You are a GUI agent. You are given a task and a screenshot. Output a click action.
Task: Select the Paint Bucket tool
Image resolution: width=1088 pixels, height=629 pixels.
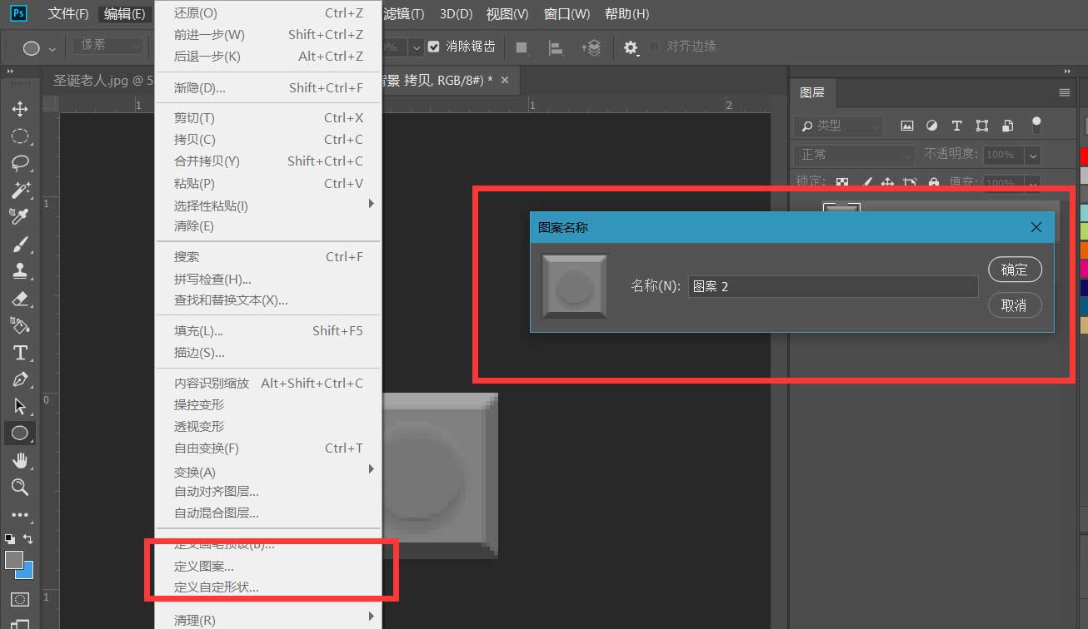click(20, 324)
